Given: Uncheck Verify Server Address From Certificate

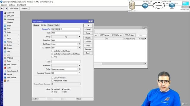Looking at the screenshot, I should pos(53,54).
